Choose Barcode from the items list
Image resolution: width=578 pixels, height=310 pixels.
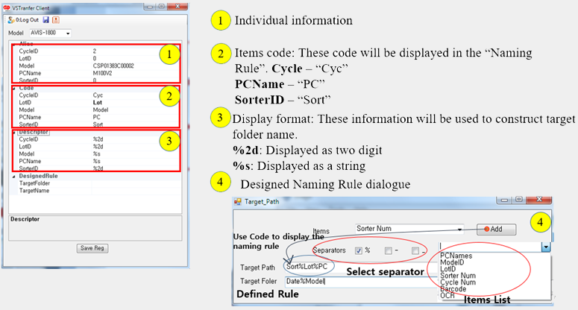click(x=453, y=289)
